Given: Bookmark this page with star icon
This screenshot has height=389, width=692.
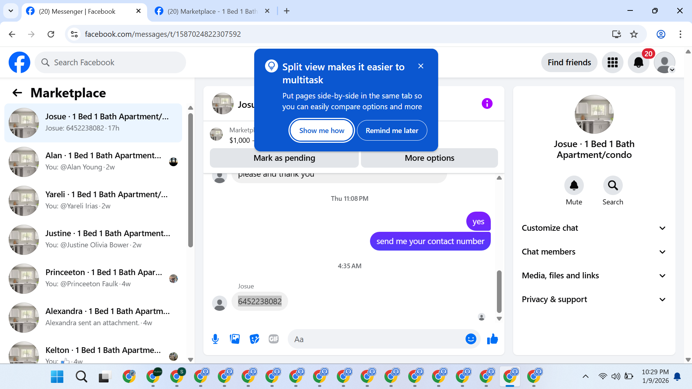Looking at the screenshot, I should click(634, 34).
